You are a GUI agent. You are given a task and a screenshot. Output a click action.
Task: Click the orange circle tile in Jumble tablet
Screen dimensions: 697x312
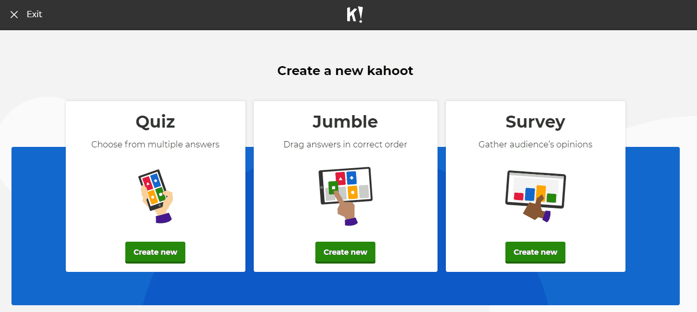(352, 192)
